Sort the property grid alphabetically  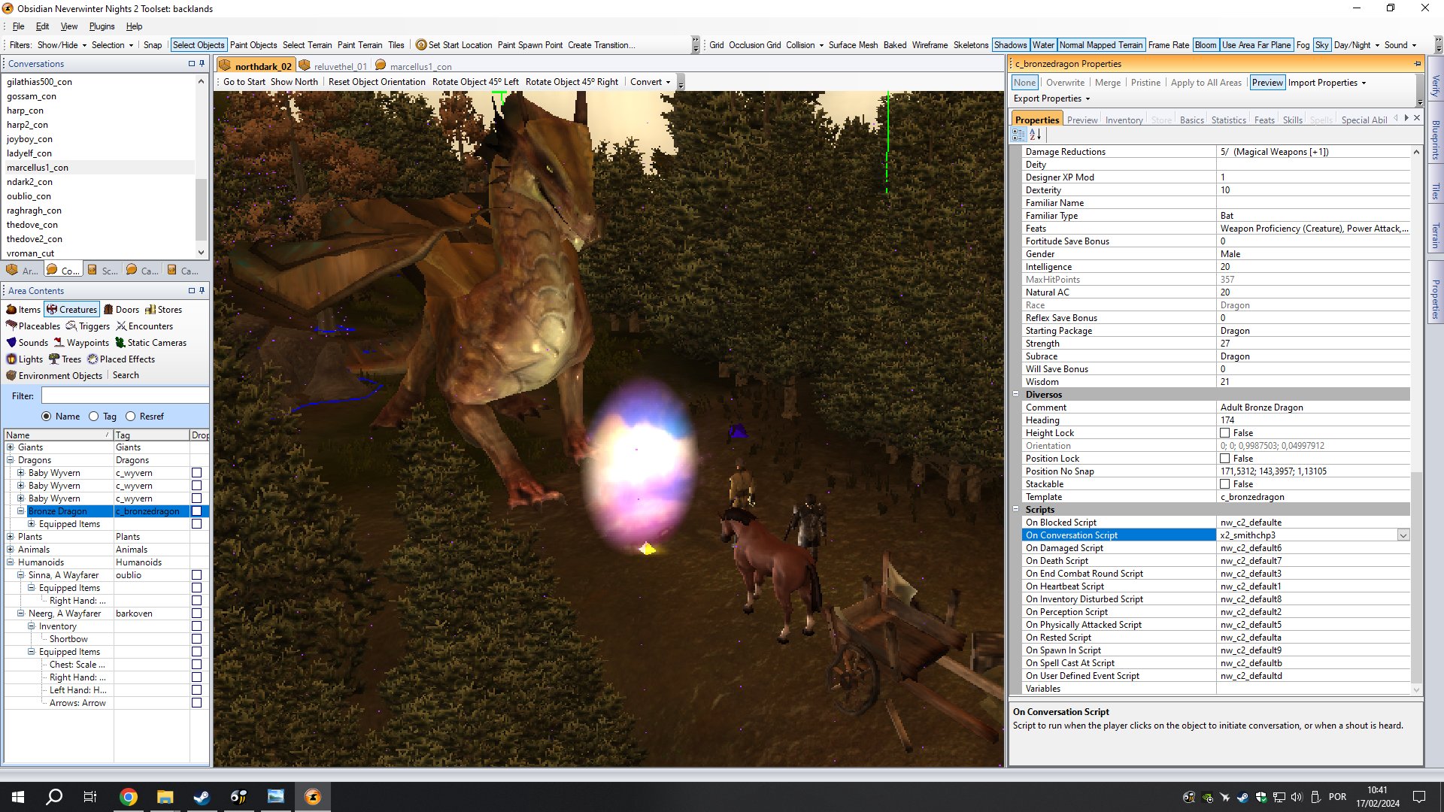[x=1036, y=135]
